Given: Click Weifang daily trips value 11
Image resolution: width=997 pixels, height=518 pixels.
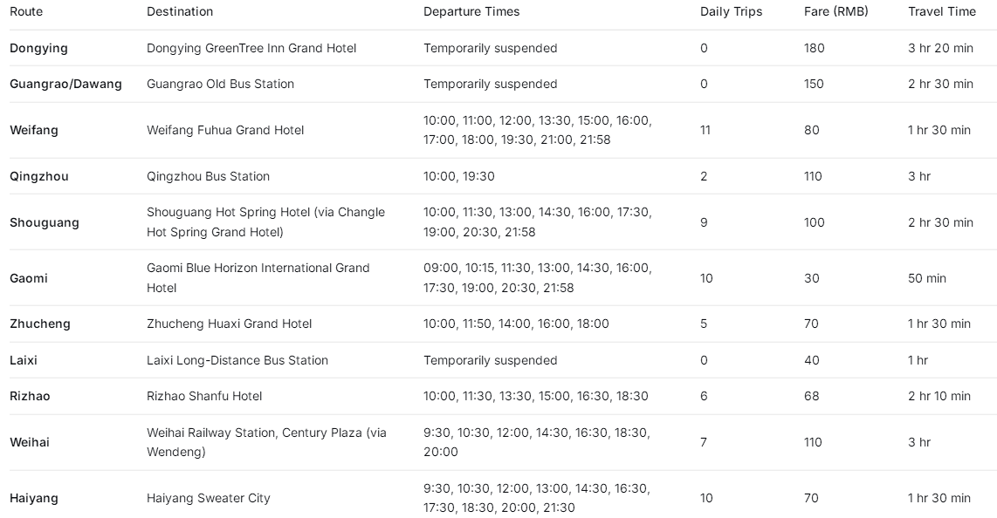Looking at the screenshot, I should pos(705,130).
